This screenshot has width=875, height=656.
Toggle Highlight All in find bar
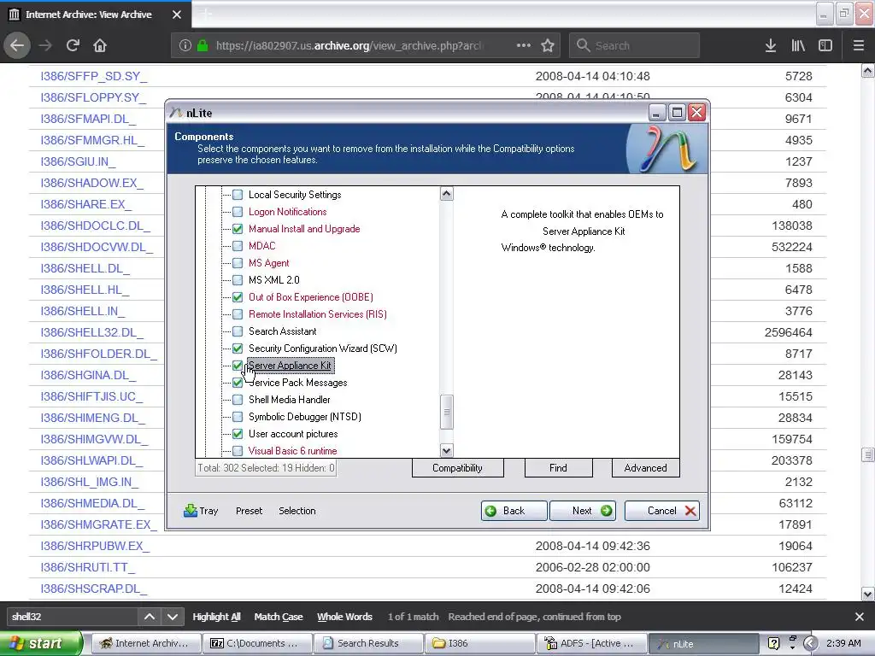[216, 617]
